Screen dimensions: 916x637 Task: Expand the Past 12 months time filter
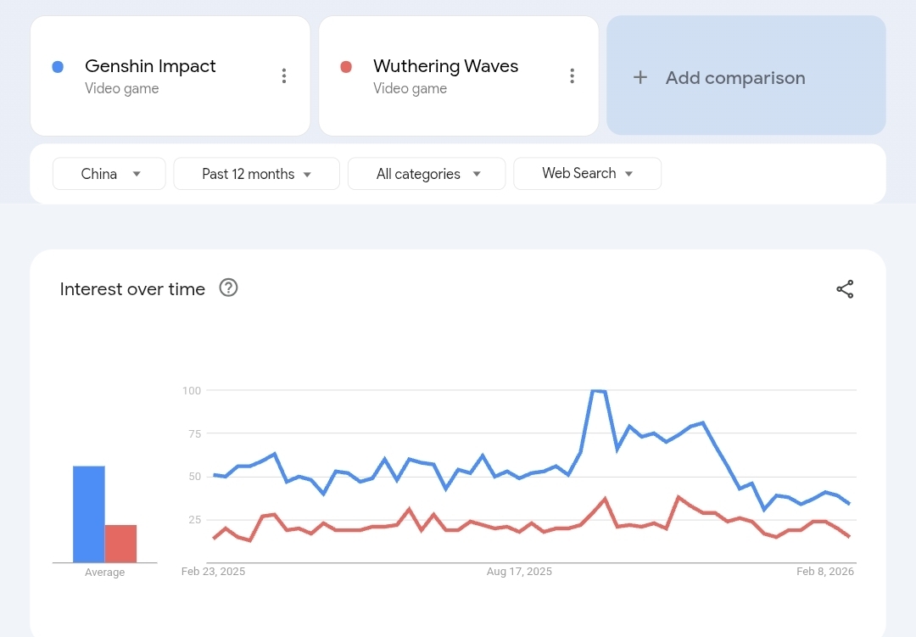click(256, 174)
